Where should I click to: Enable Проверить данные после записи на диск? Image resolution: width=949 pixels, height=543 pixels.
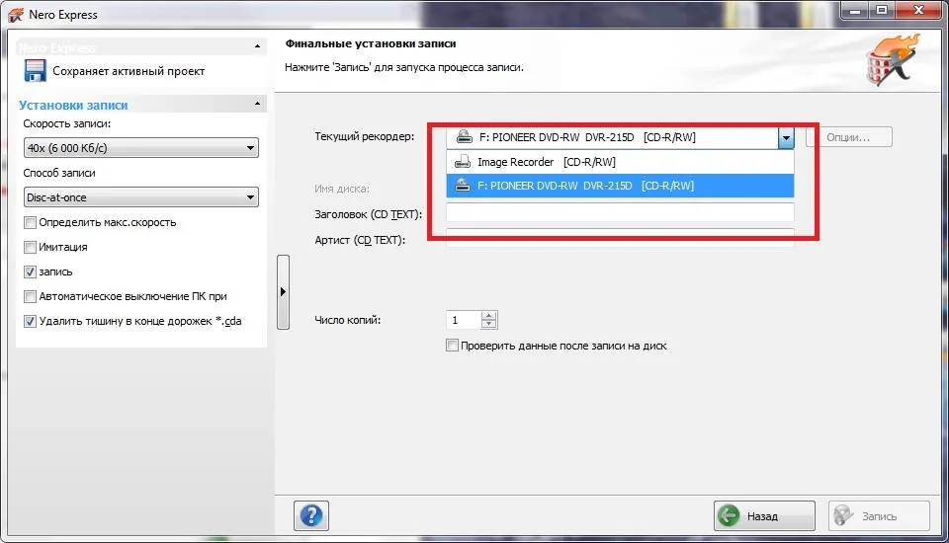[x=452, y=346]
